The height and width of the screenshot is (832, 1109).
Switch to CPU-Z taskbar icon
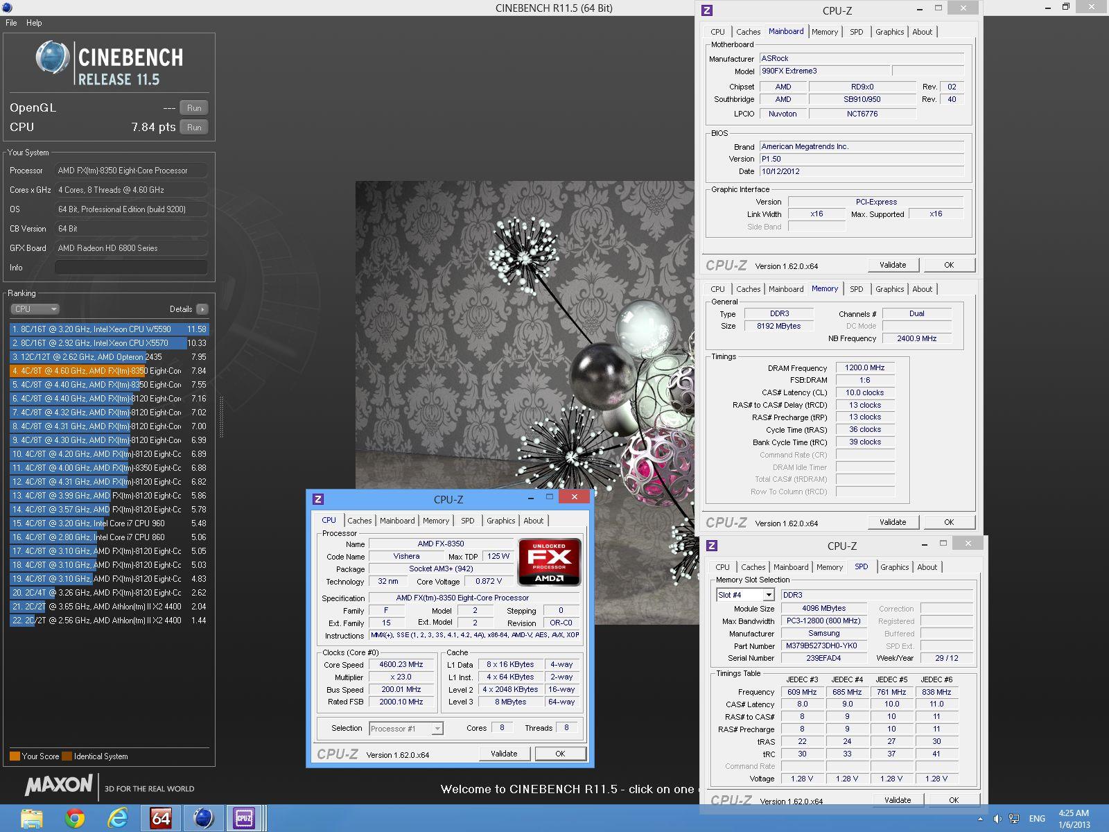[x=244, y=819]
